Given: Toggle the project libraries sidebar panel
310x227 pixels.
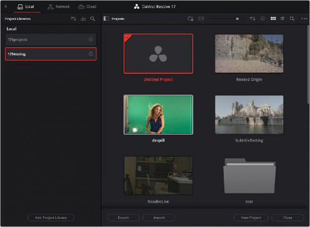Looking at the screenshot, I should pyautogui.click(x=106, y=19).
